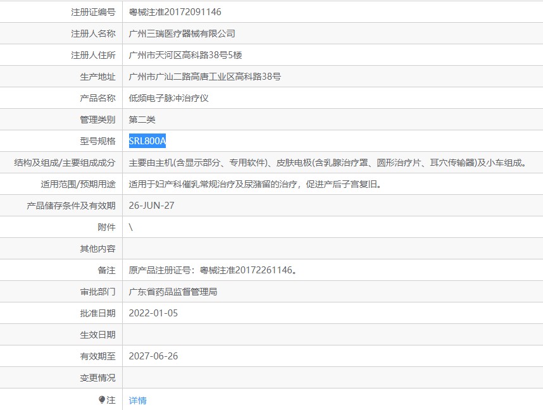
Task: Click the 产品名称 label
Action: pyautogui.click(x=97, y=98)
